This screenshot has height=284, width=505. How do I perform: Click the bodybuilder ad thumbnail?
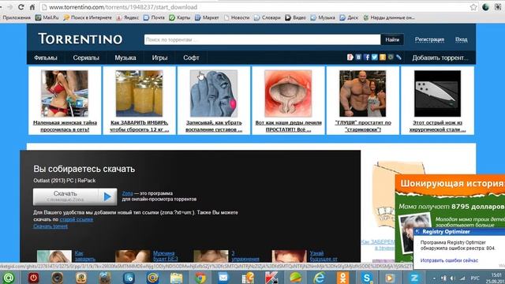tap(363, 93)
